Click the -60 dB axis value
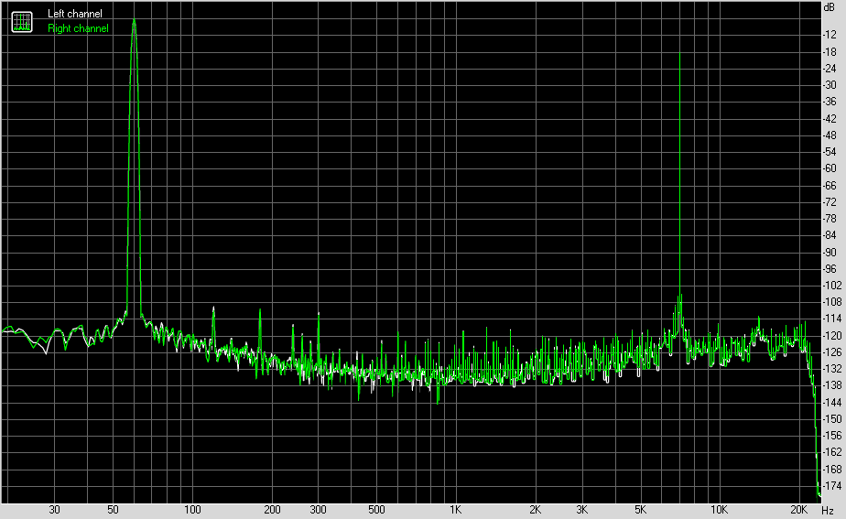This screenshot has height=519, width=846. coord(830,168)
